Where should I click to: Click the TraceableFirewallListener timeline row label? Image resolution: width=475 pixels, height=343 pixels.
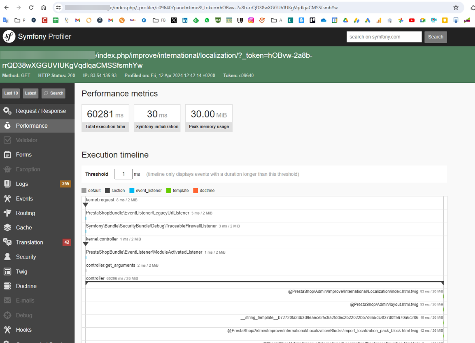pyautogui.click(x=151, y=226)
